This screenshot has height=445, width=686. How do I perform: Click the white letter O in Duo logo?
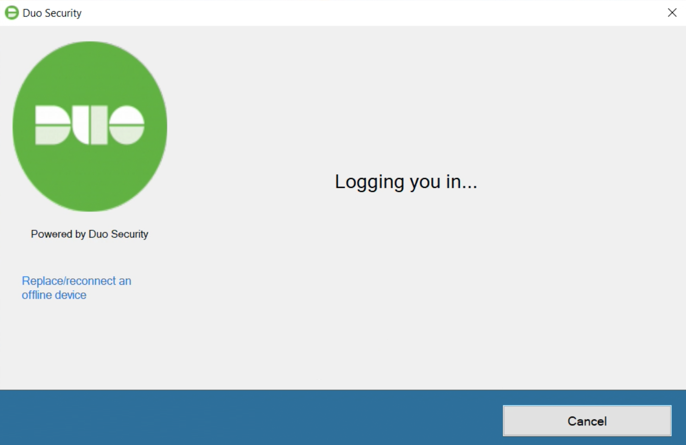point(127,125)
